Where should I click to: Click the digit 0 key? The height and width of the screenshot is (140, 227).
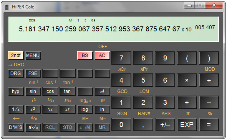tap(121, 125)
